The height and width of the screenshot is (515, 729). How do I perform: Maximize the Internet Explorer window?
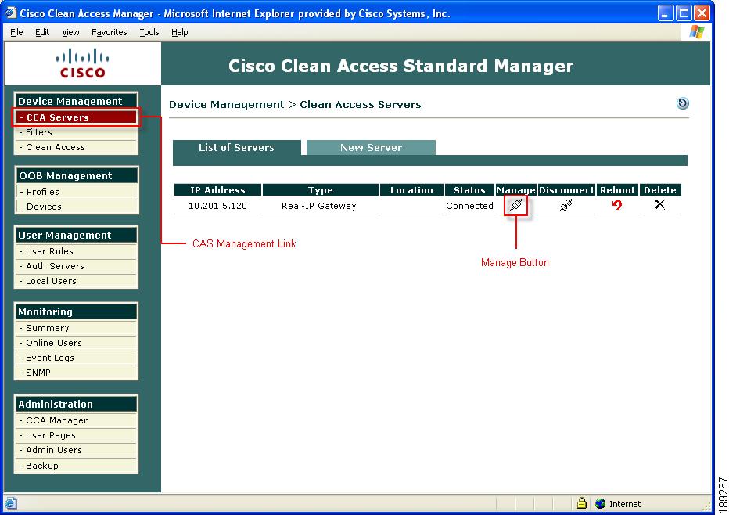coord(684,13)
